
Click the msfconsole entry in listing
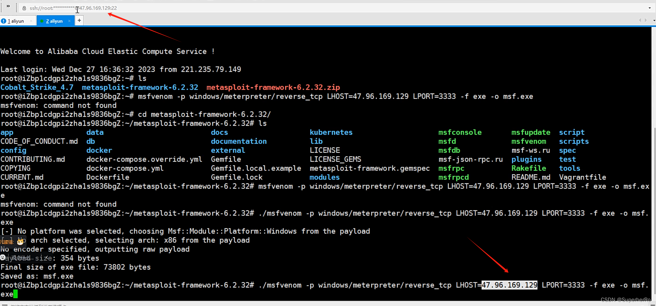[460, 132]
